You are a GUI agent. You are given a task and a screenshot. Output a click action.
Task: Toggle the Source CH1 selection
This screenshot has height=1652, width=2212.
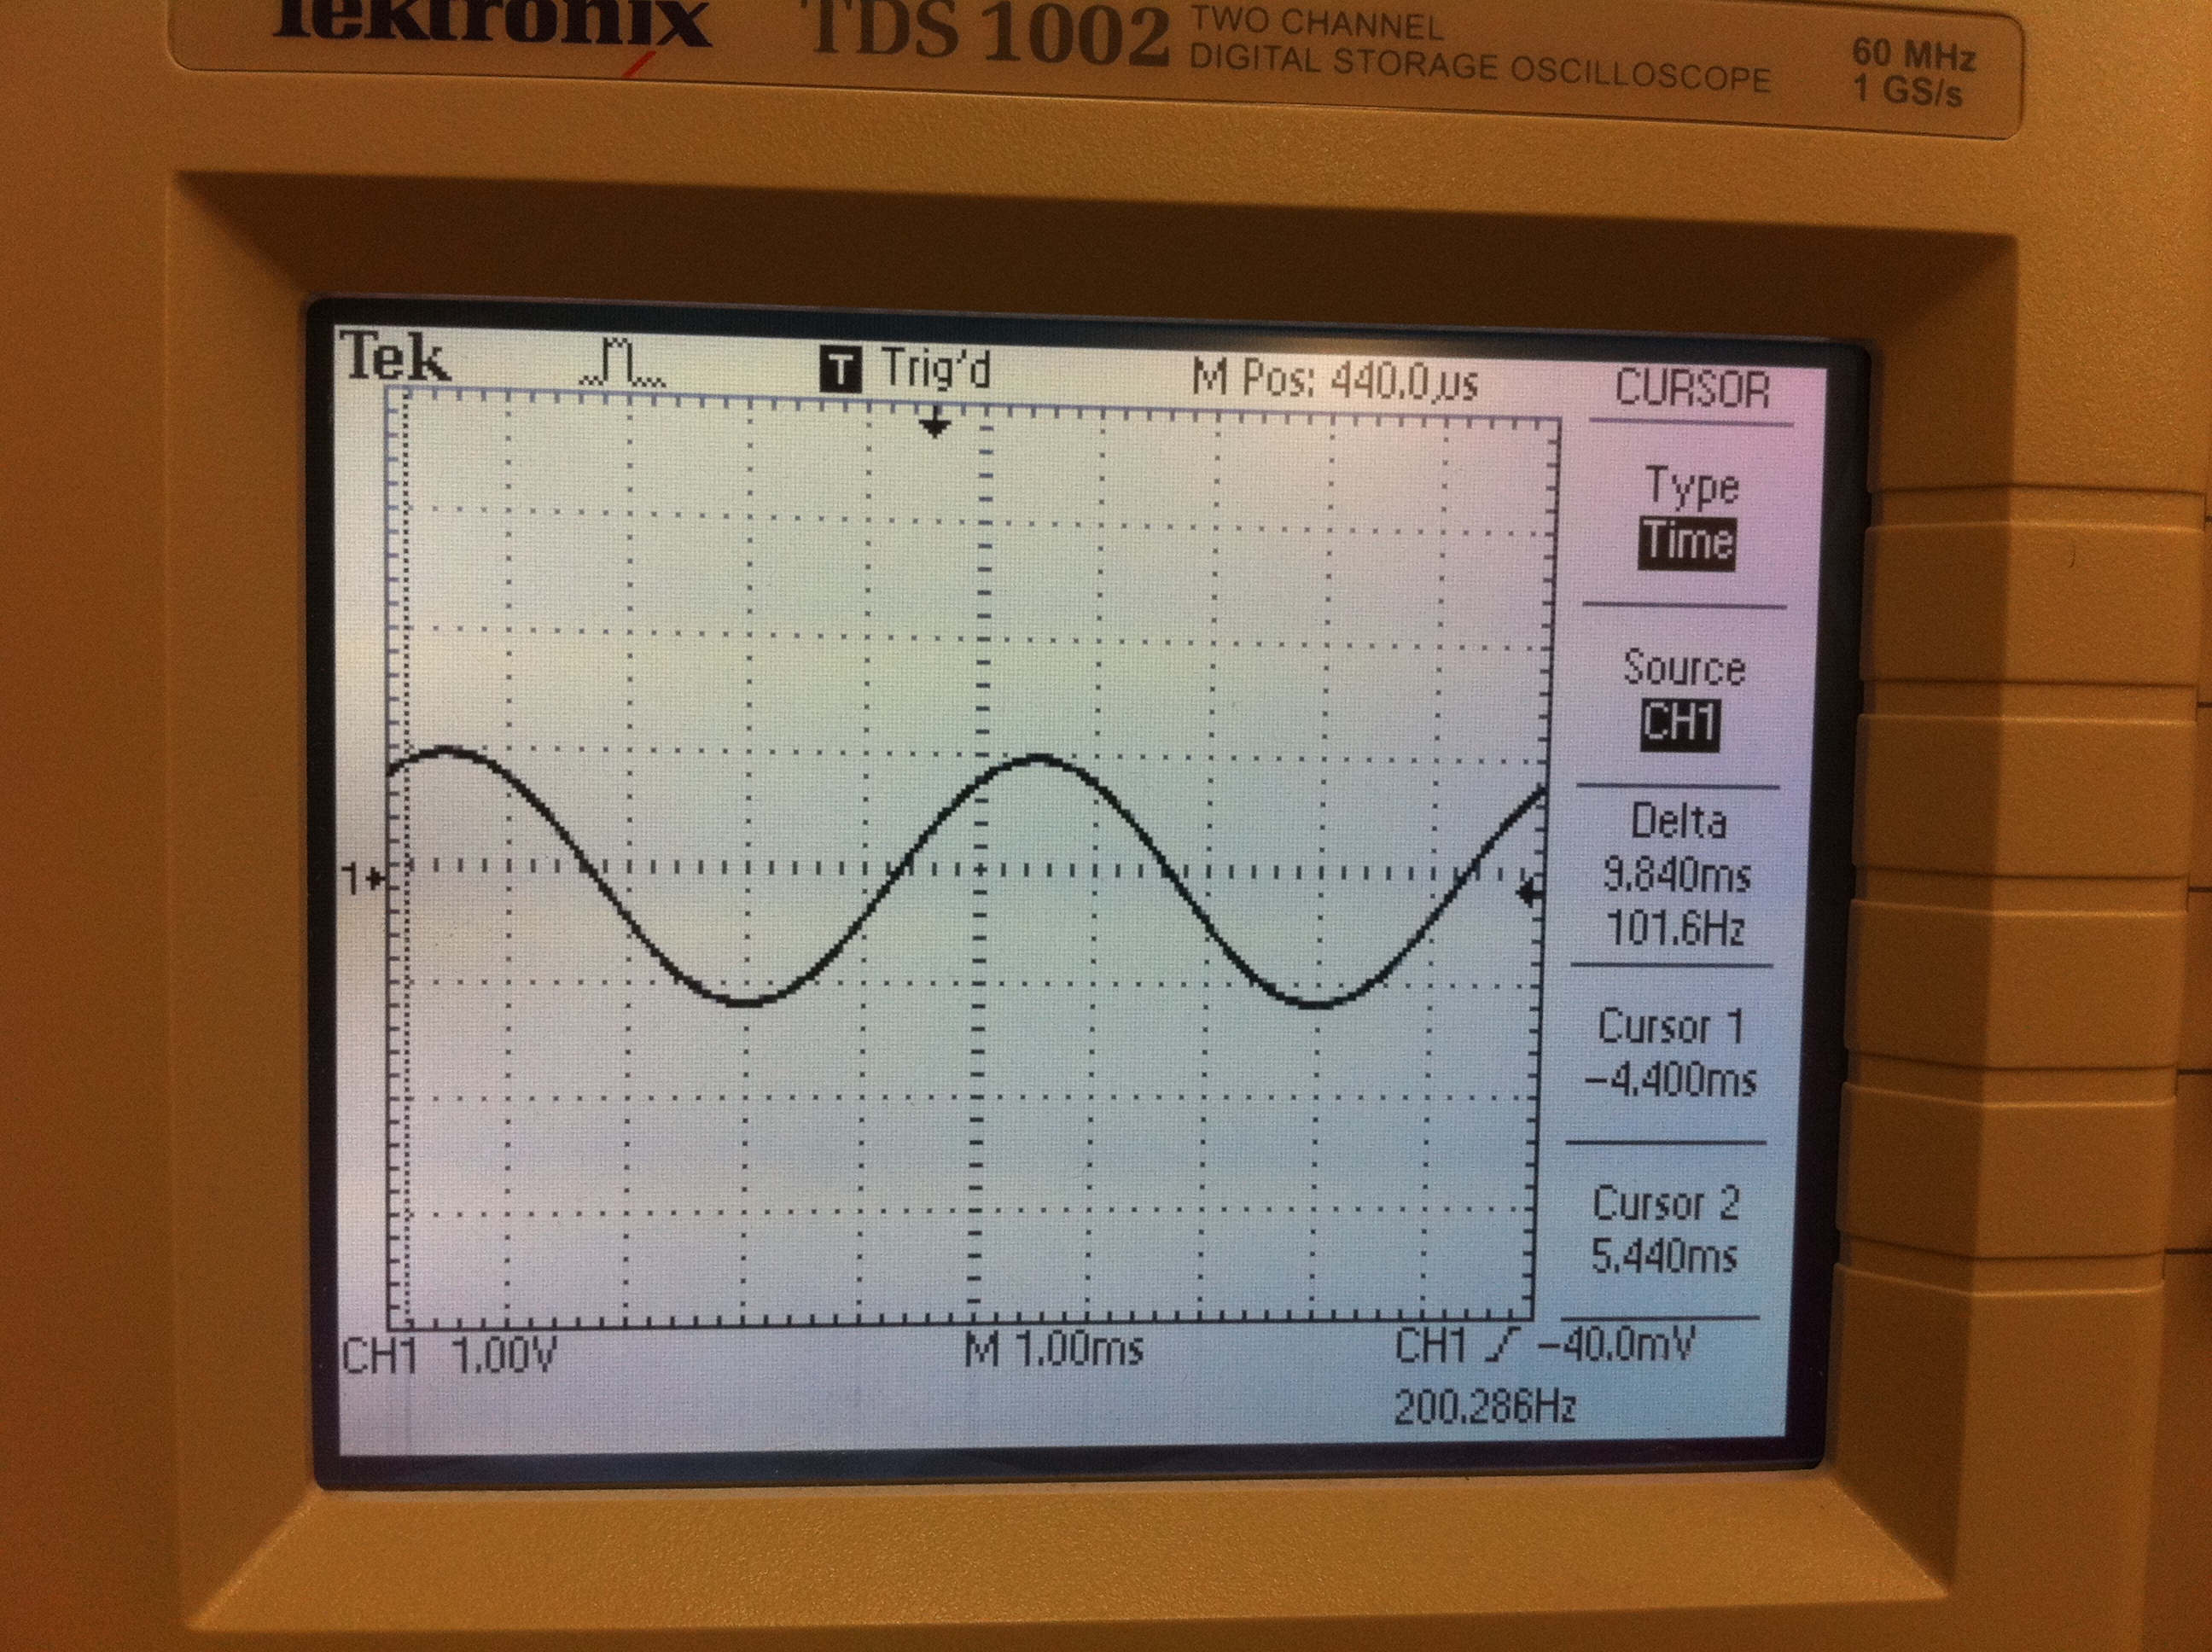pos(1681,722)
